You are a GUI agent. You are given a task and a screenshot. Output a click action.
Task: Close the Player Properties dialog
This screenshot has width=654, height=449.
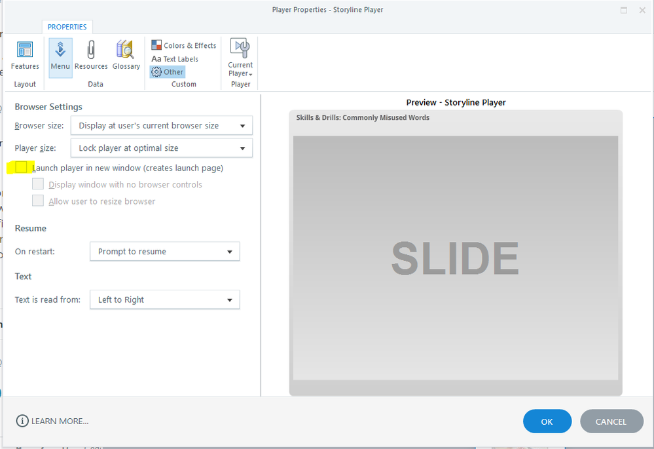coord(642,10)
